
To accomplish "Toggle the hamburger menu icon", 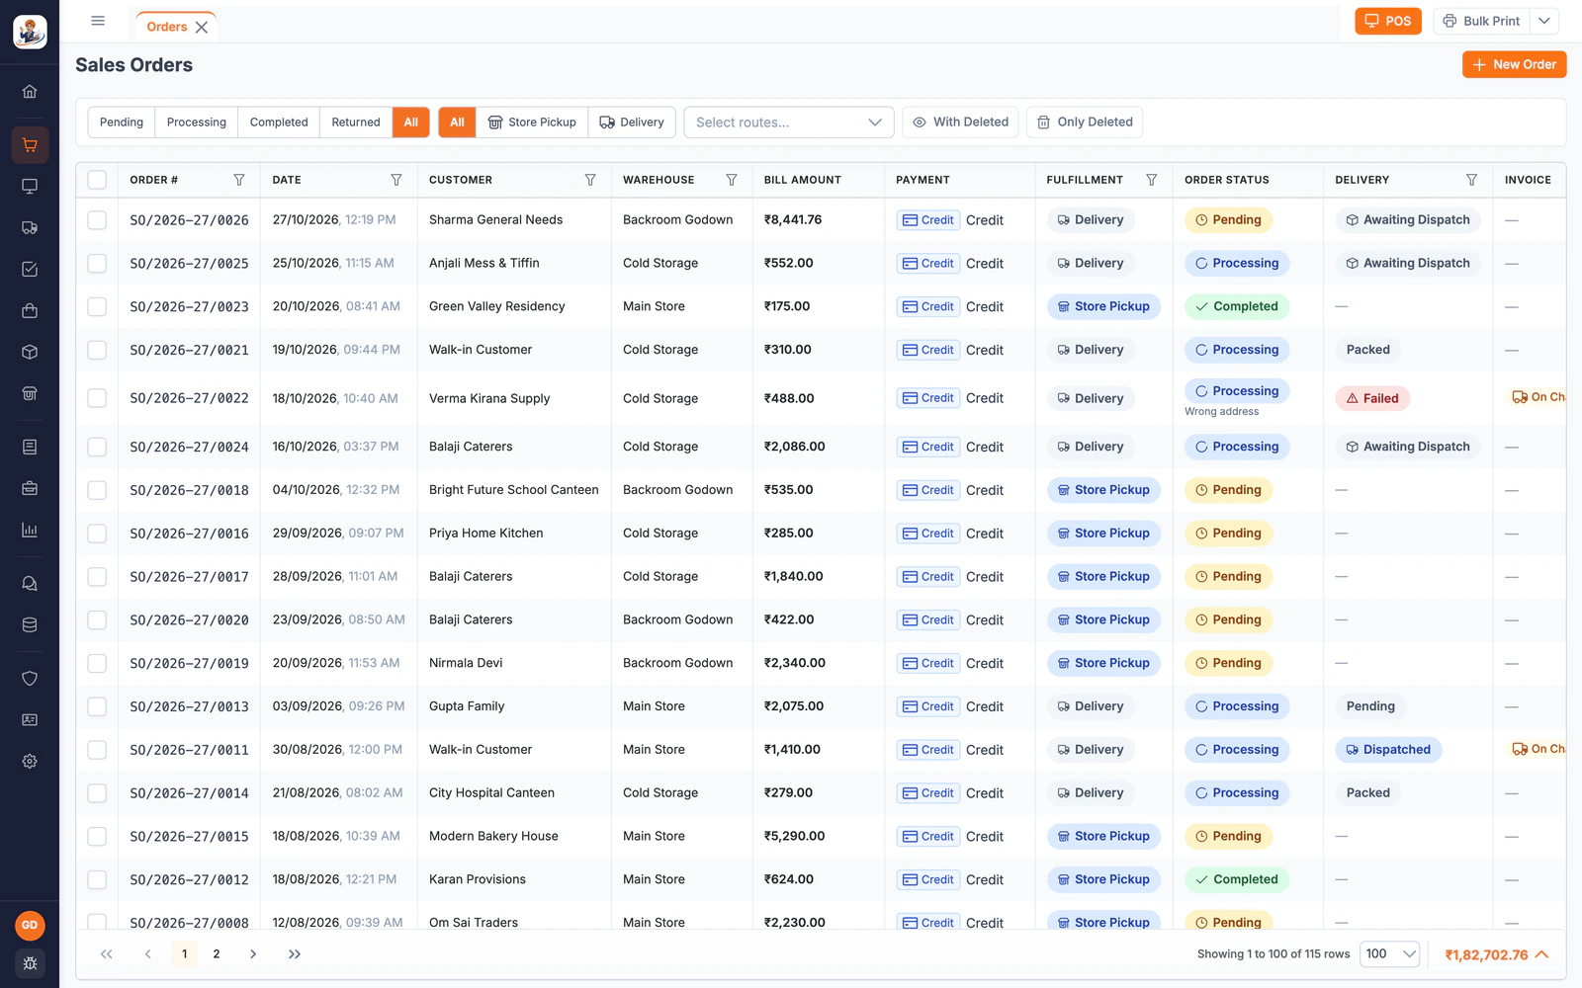I will (x=98, y=21).
